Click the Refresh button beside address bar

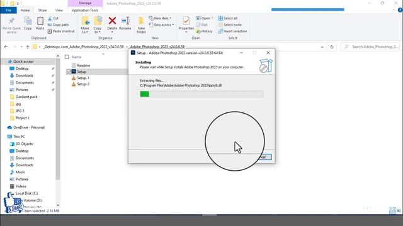click(x=332, y=46)
